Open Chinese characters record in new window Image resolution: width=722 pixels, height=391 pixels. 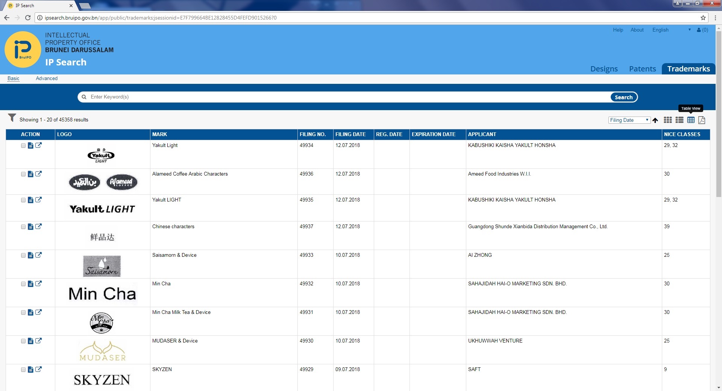coord(38,226)
